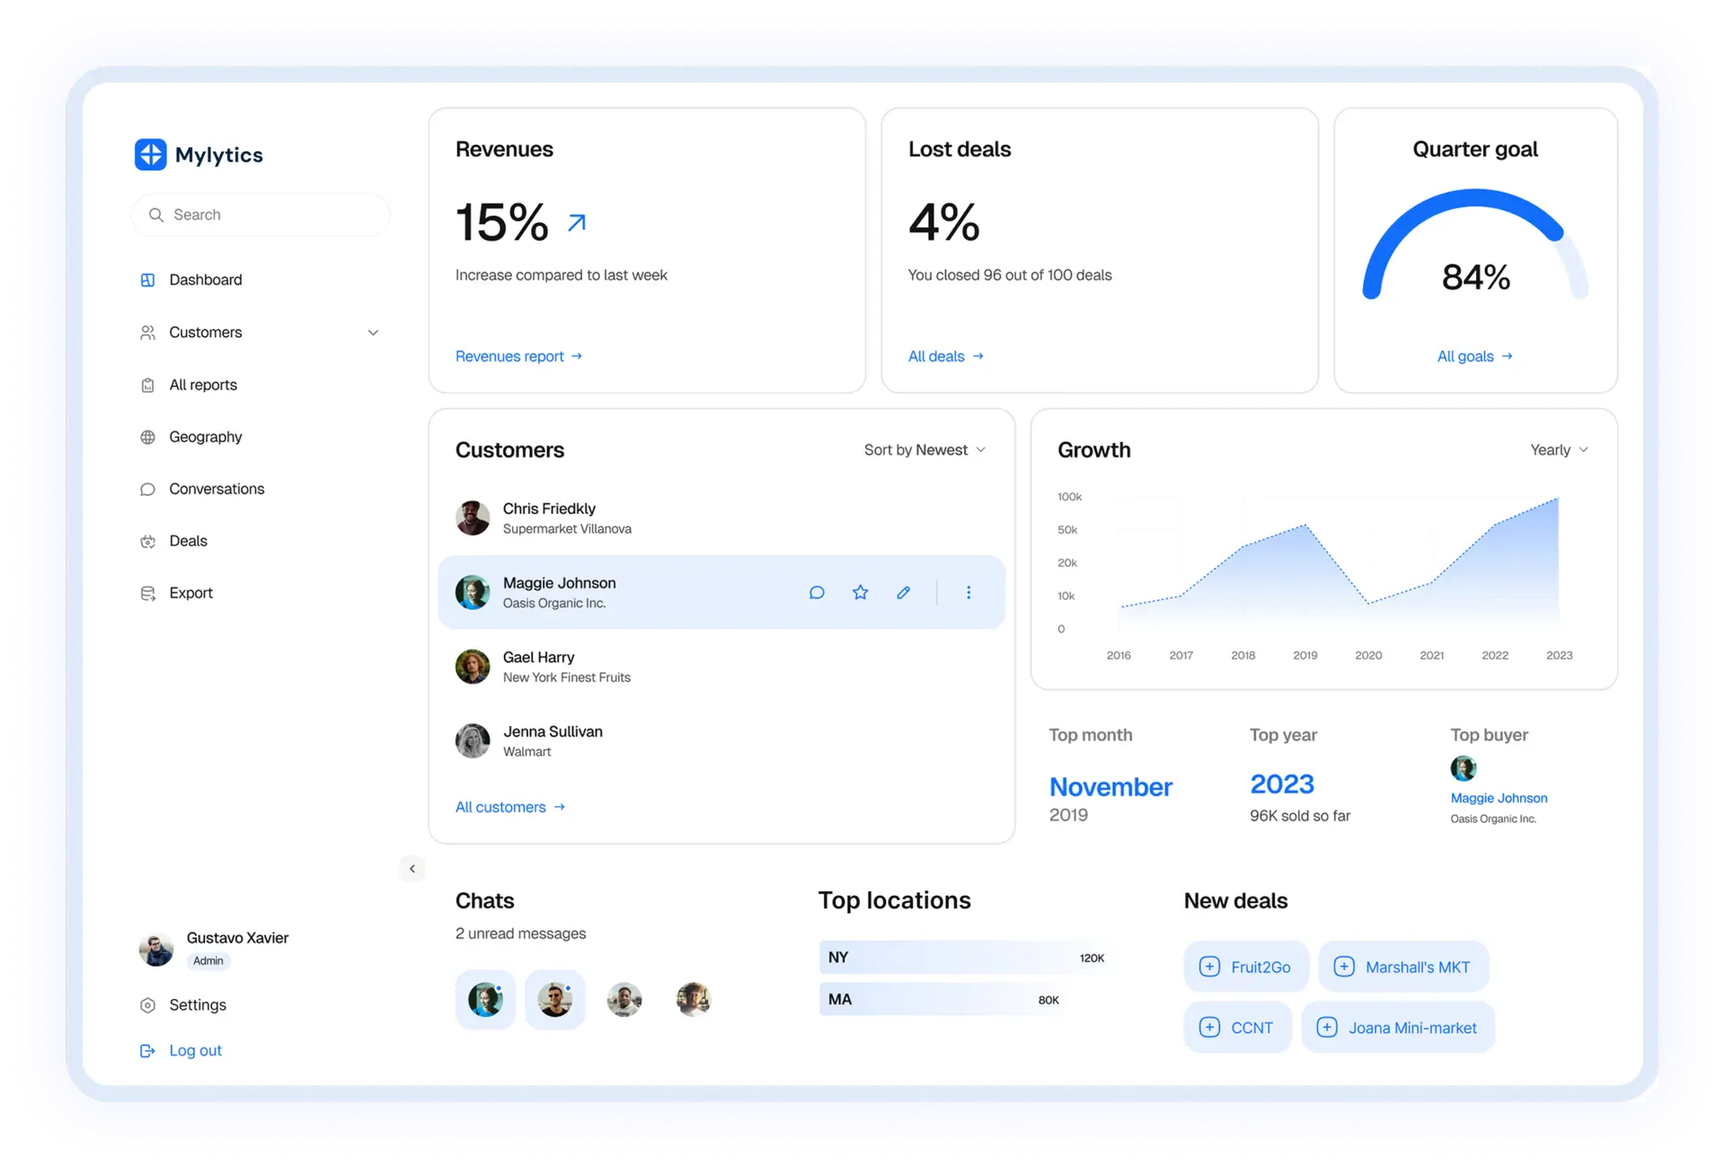Open the Yearly dropdown on Growth chart

[1559, 450]
